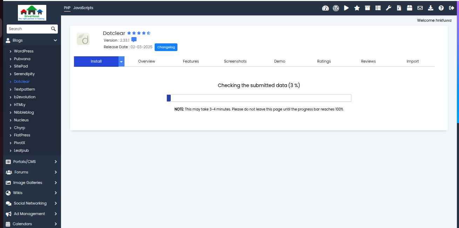Open the control panel dashboard gauge icon

click(325, 8)
